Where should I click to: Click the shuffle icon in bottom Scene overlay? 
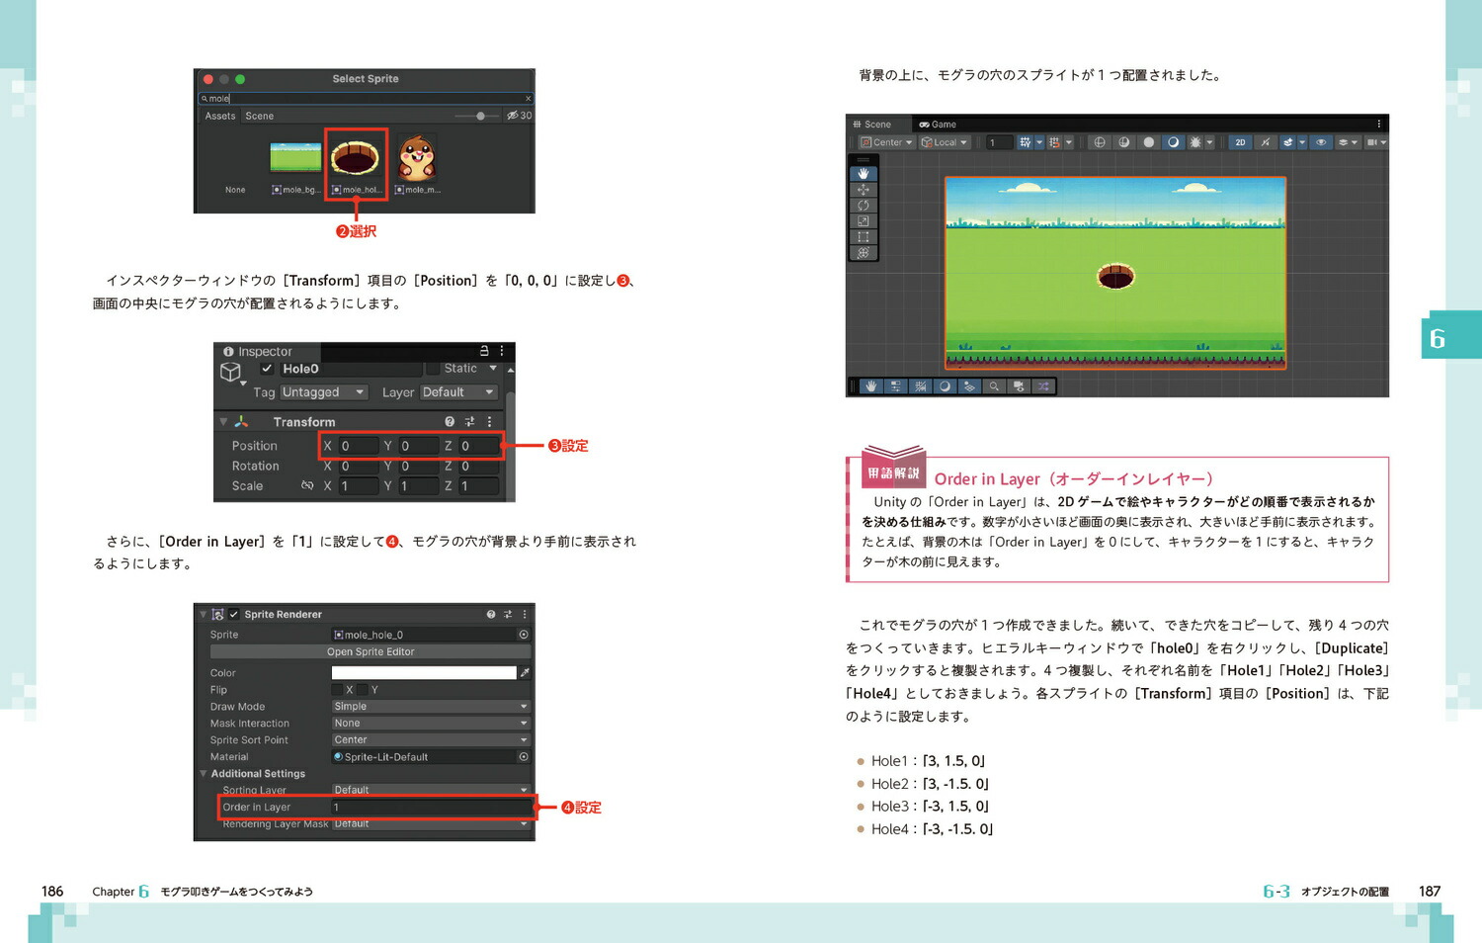(x=1043, y=386)
